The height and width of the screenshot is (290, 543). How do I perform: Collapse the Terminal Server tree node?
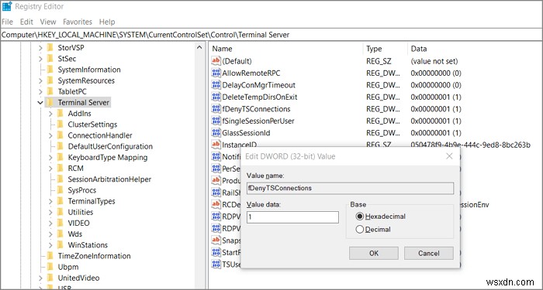pyautogui.click(x=40, y=103)
